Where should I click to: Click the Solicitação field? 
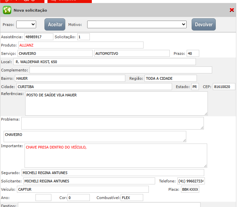83,37
